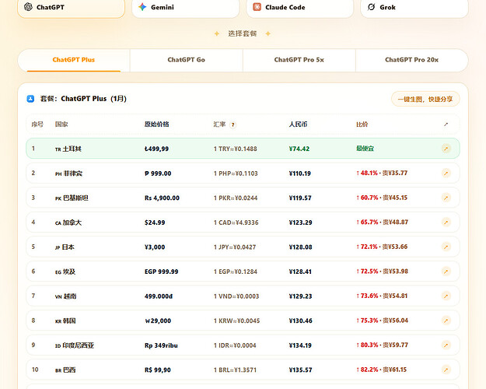Click the ₩29,000 original price
486x389 pixels.
[158, 321]
